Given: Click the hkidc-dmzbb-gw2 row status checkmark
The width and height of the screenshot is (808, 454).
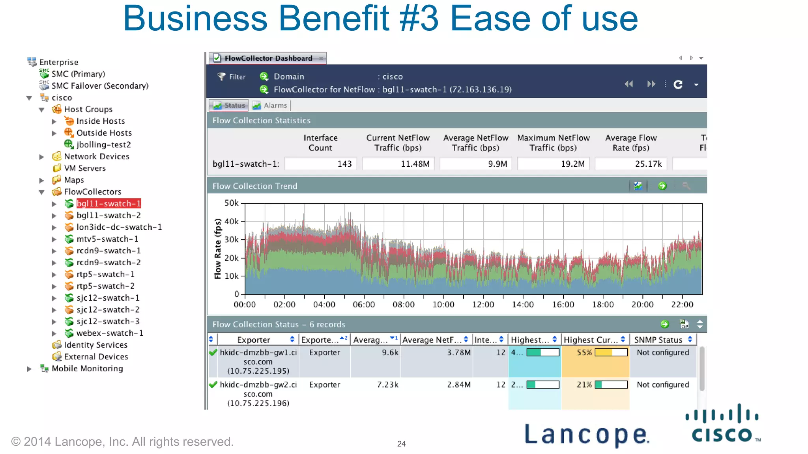Looking at the screenshot, I should pos(213,385).
